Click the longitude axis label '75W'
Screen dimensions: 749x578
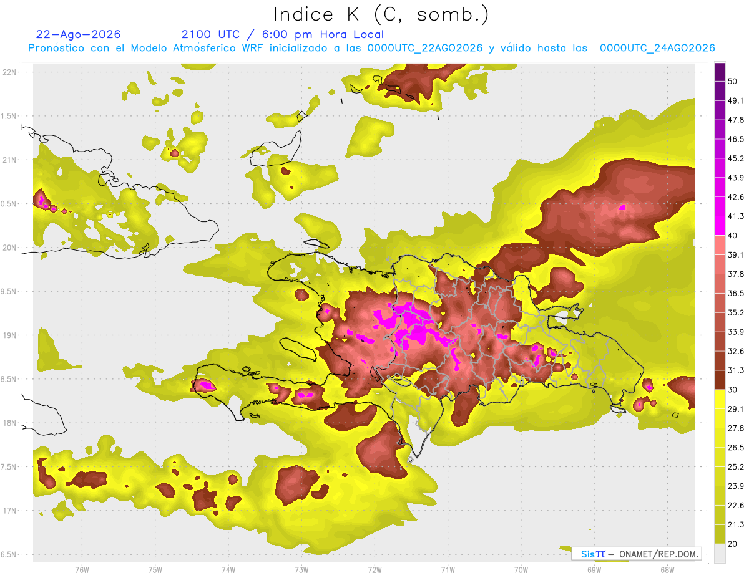[x=155, y=569]
